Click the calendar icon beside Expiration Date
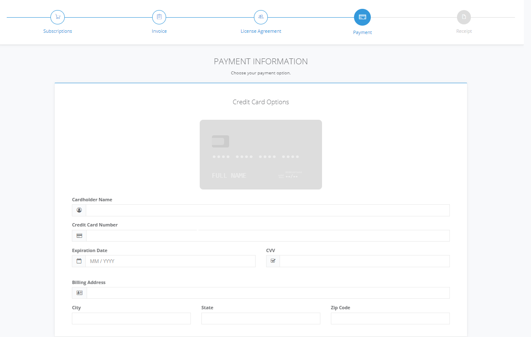Image resolution: width=531 pixels, height=337 pixels. 79,261
